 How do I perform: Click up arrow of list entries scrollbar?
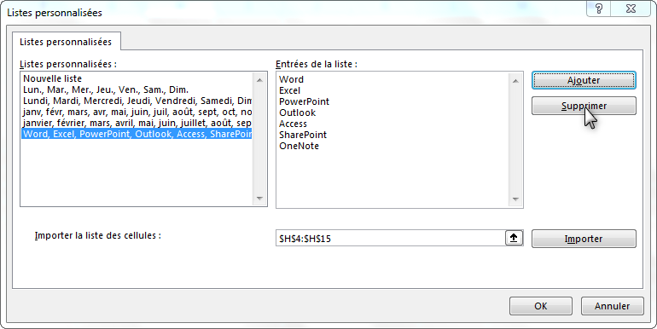pyautogui.click(x=515, y=81)
